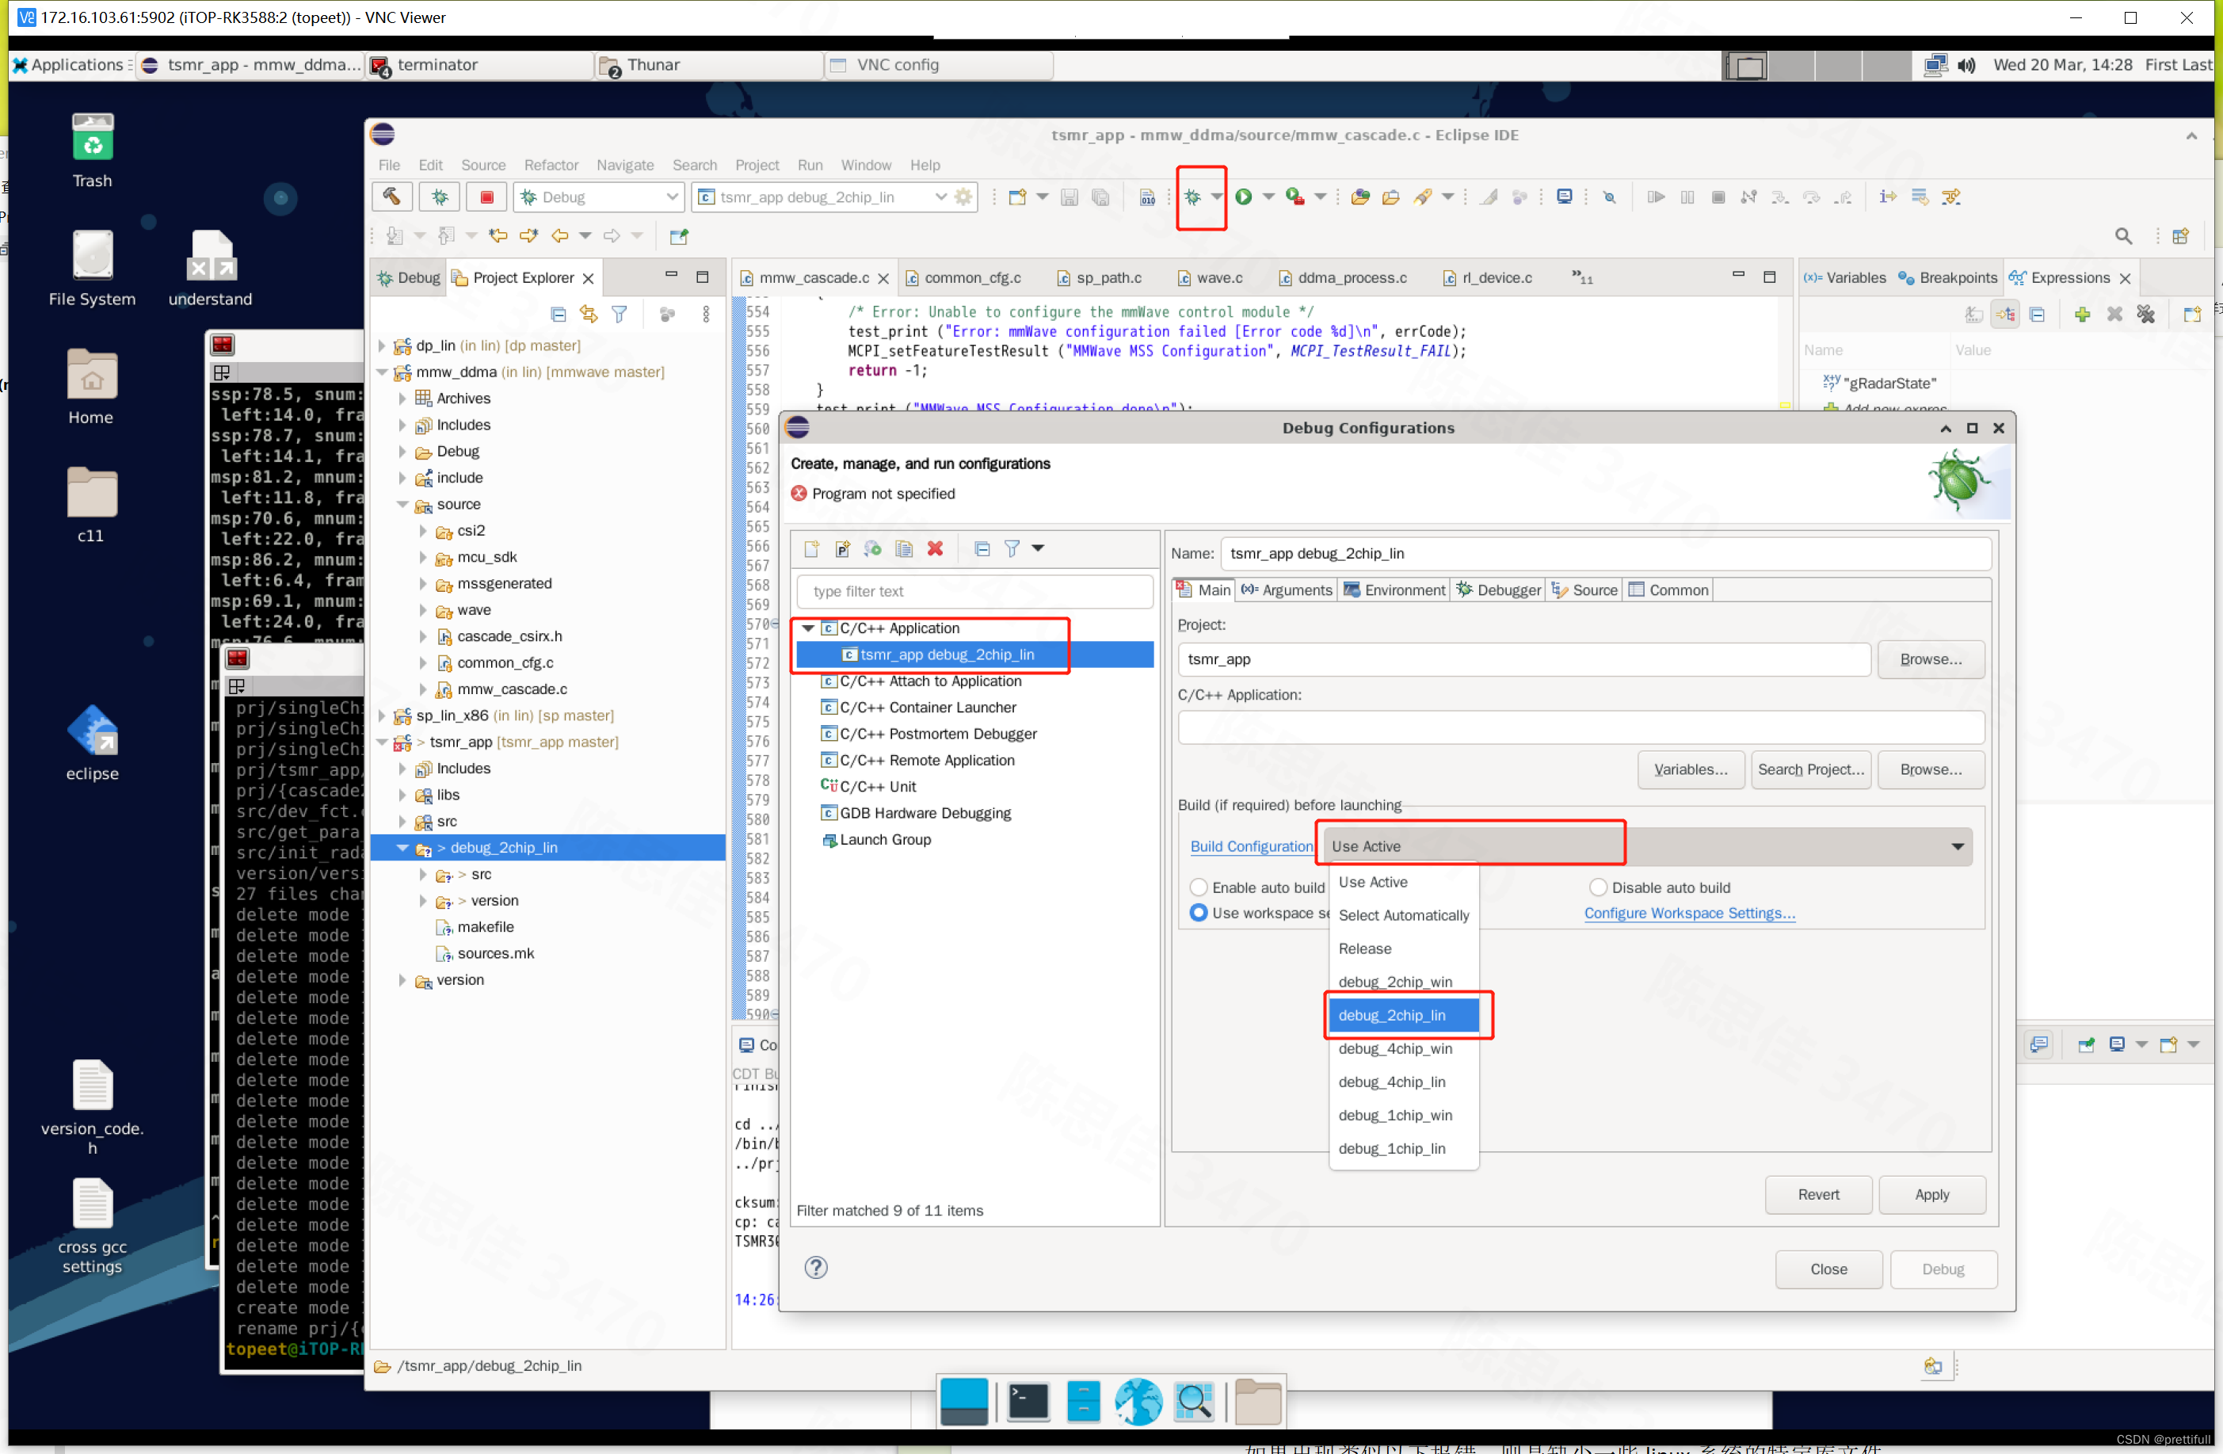Click the Apply button

[1931, 1194]
